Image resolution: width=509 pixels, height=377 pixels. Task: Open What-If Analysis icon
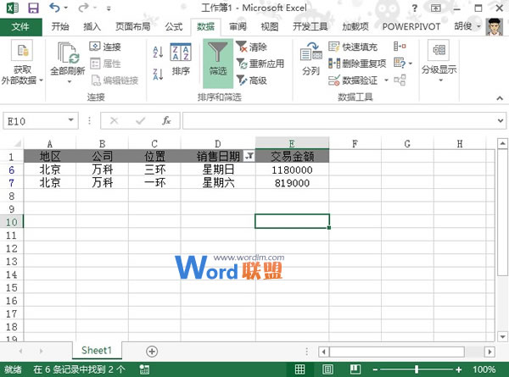click(400, 63)
